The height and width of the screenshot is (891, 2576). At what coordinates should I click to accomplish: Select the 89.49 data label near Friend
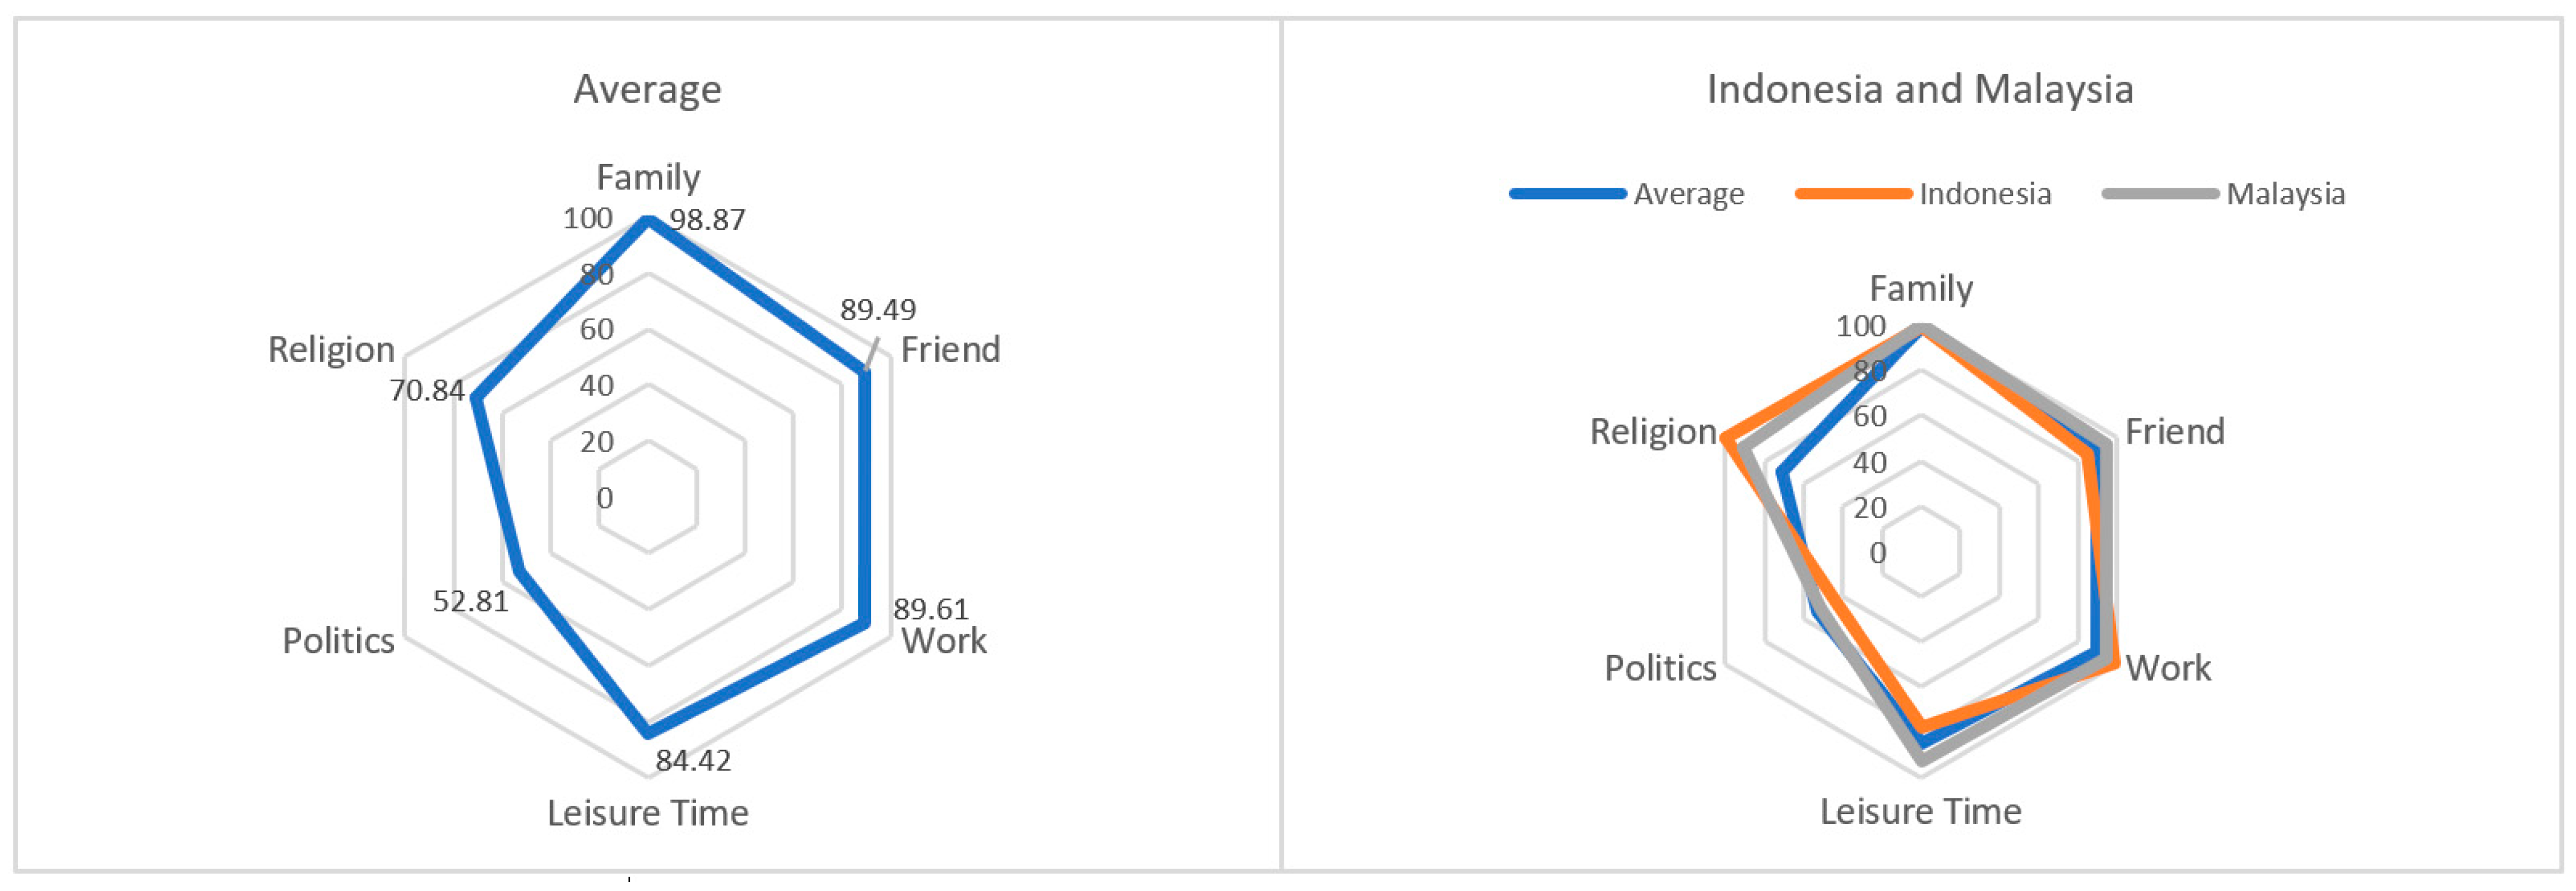(877, 310)
